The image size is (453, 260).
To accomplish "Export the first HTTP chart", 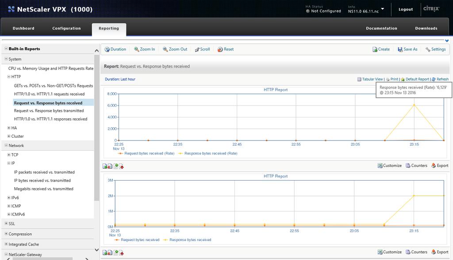I will tap(440, 166).
